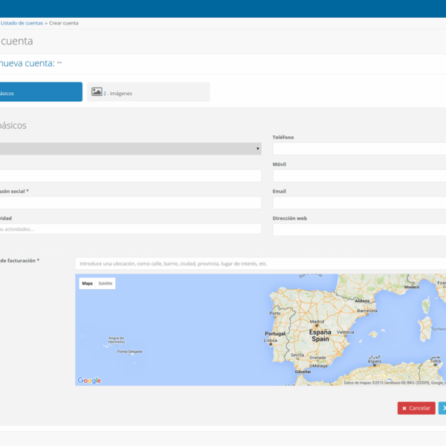Switch map to Mapa view
The image size is (446, 446).
click(87, 283)
